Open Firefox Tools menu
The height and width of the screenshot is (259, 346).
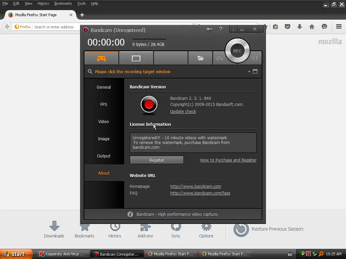coord(81,3)
